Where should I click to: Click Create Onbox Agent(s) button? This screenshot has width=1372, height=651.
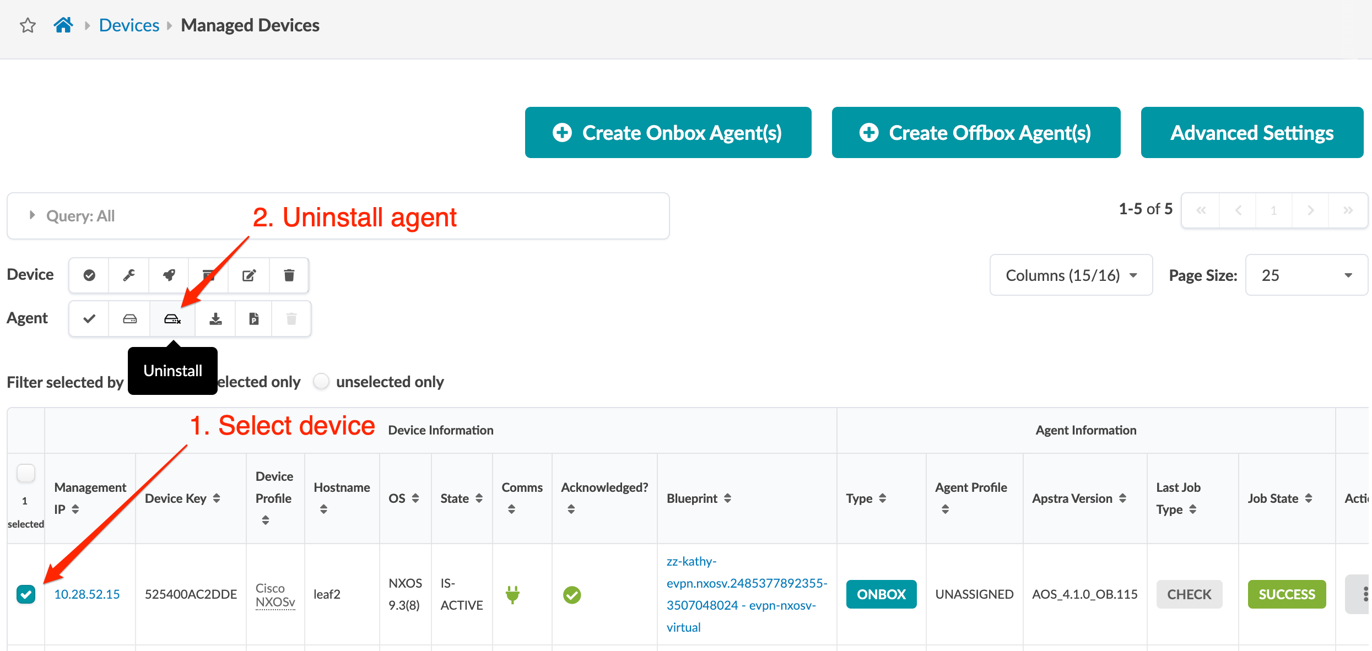point(668,133)
